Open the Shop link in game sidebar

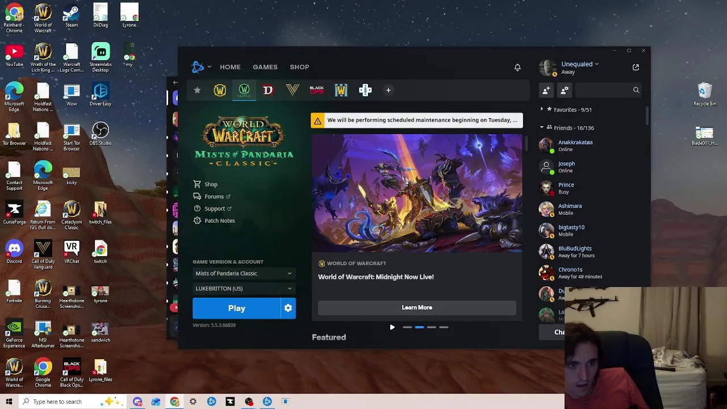pos(206,185)
